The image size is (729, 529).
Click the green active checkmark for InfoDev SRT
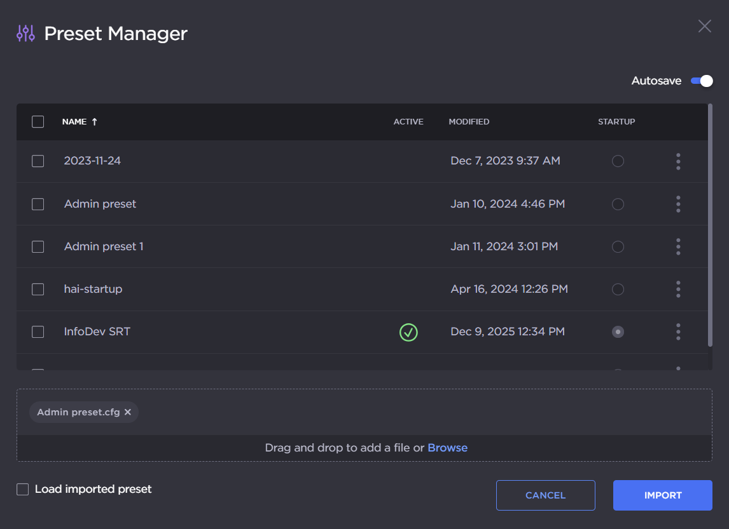click(408, 331)
